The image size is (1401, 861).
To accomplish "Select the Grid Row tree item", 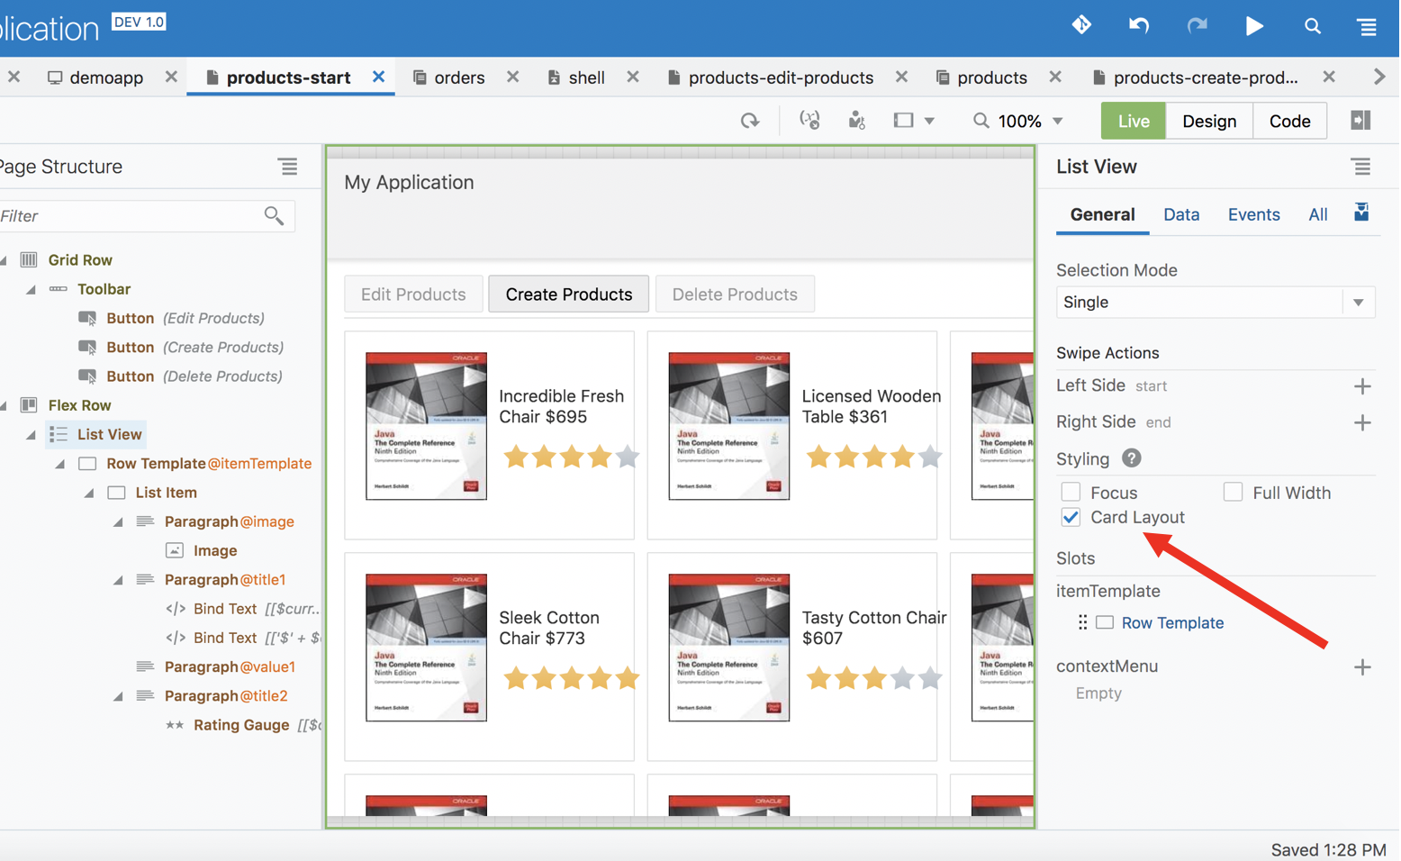I will pos(80,260).
